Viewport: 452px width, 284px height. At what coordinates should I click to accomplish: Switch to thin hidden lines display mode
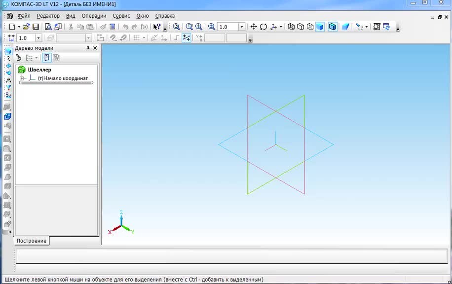(310, 27)
